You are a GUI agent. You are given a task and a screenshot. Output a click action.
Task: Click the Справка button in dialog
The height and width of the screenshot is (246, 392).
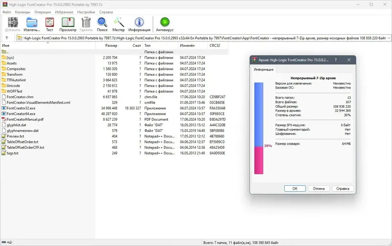click(x=343, y=188)
